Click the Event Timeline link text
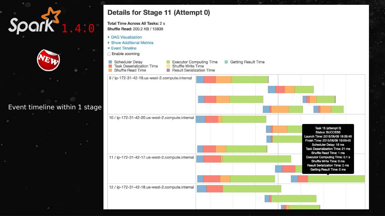385x216 pixels. [x=124, y=48]
